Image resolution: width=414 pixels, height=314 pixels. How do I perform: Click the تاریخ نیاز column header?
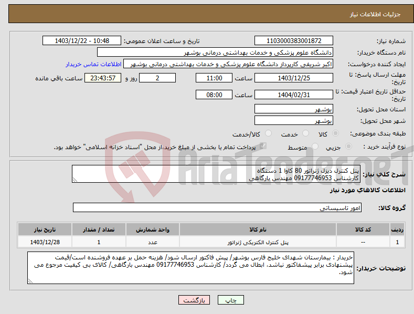point(45,229)
